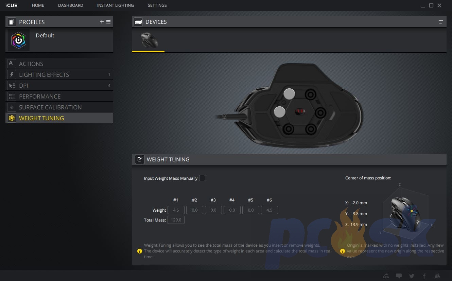This screenshot has height=281, width=452.
Task: Enable Input Weight Mass Manually checkbox
Action: tap(202, 178)
